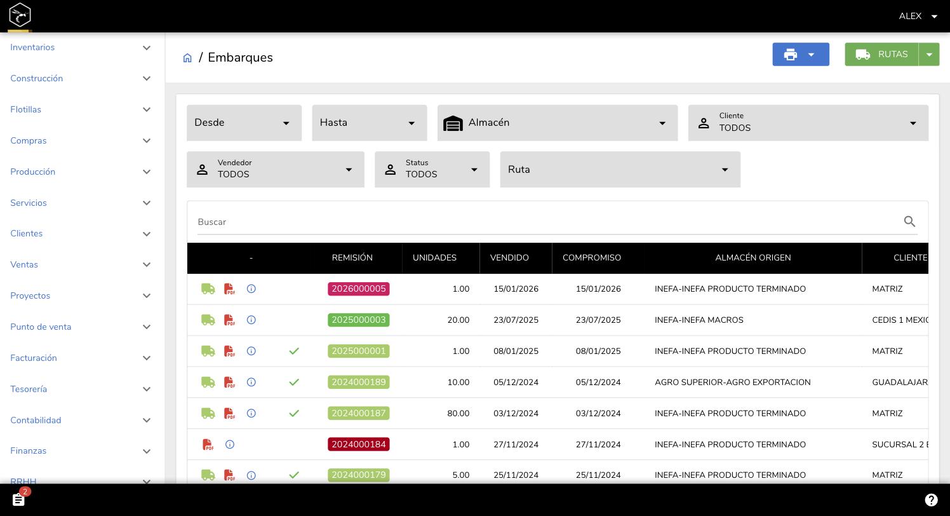
Task: Expand the Punto de venta sidebar menu
Action: [83, 327]
